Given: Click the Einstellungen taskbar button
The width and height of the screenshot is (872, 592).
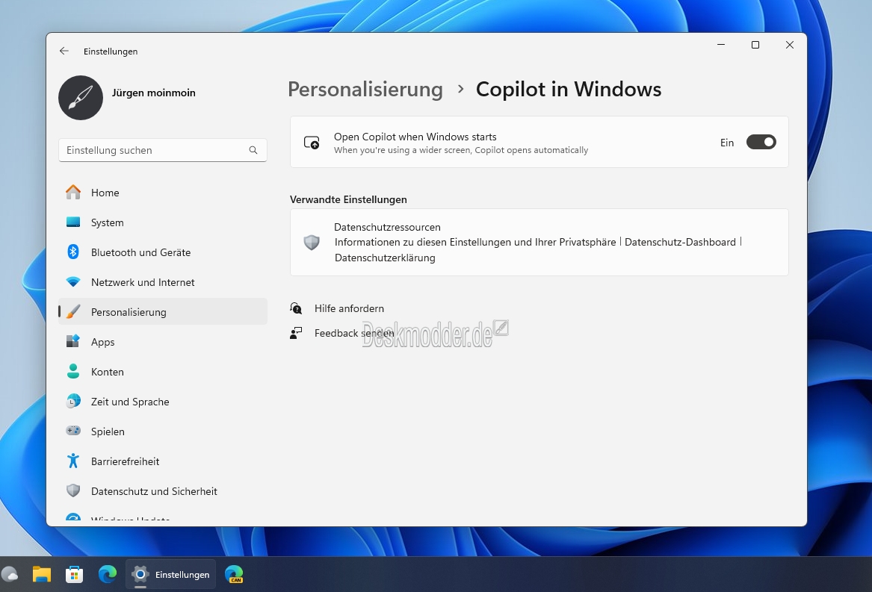Looking at the screenshot, I should [170, 574].
